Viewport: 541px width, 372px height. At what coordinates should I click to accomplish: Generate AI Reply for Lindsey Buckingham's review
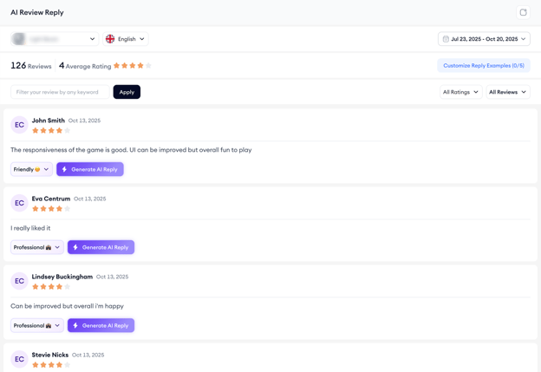101,325
